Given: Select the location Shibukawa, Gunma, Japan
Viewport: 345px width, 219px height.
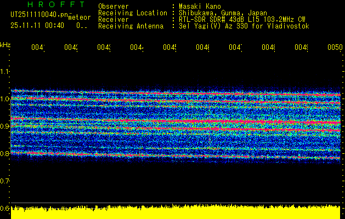Looking at the screenshot, I should pyautogui.click(x=223, y=13).
